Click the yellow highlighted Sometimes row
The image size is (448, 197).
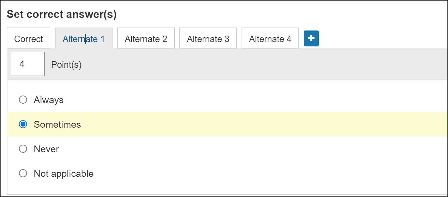(x=243, y=124)
